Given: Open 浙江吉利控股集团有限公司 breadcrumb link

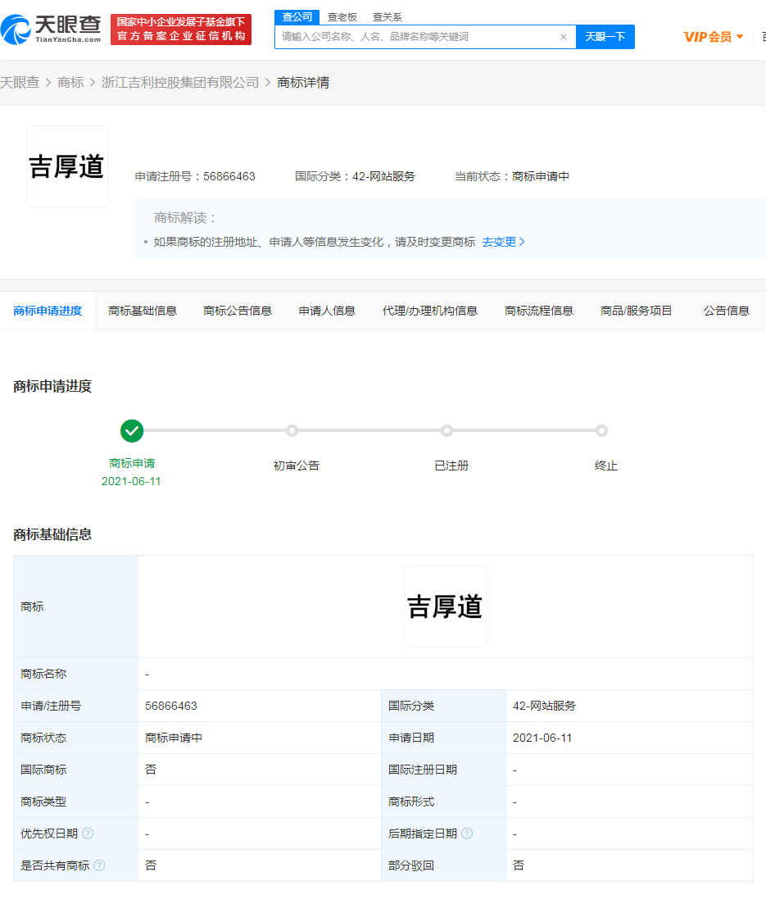Looking at the screenshot, I should (178, 82).
